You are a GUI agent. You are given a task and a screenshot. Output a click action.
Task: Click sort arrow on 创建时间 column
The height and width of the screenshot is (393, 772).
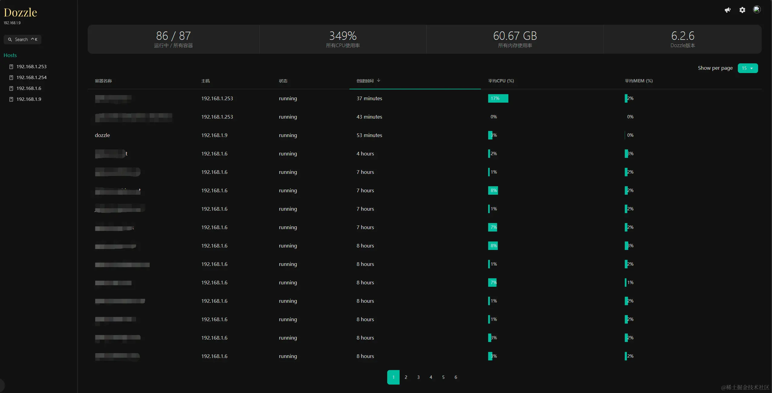click(378, 80)
